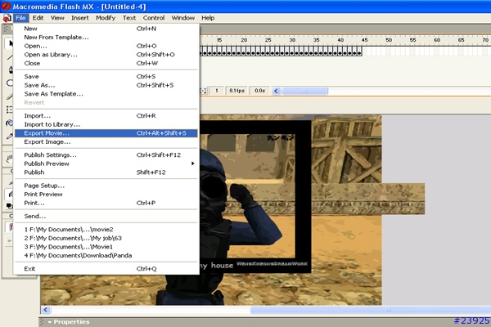
Task: Click the last keyframe in the timeline
Action: click(x=359, y=52)
